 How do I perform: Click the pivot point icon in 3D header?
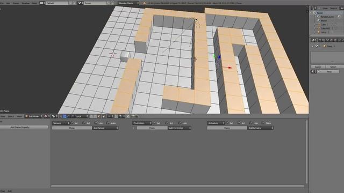[x=47, y=116]
